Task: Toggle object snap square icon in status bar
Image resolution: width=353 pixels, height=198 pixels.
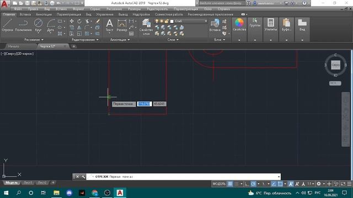Action: click(x=280, y=184)
